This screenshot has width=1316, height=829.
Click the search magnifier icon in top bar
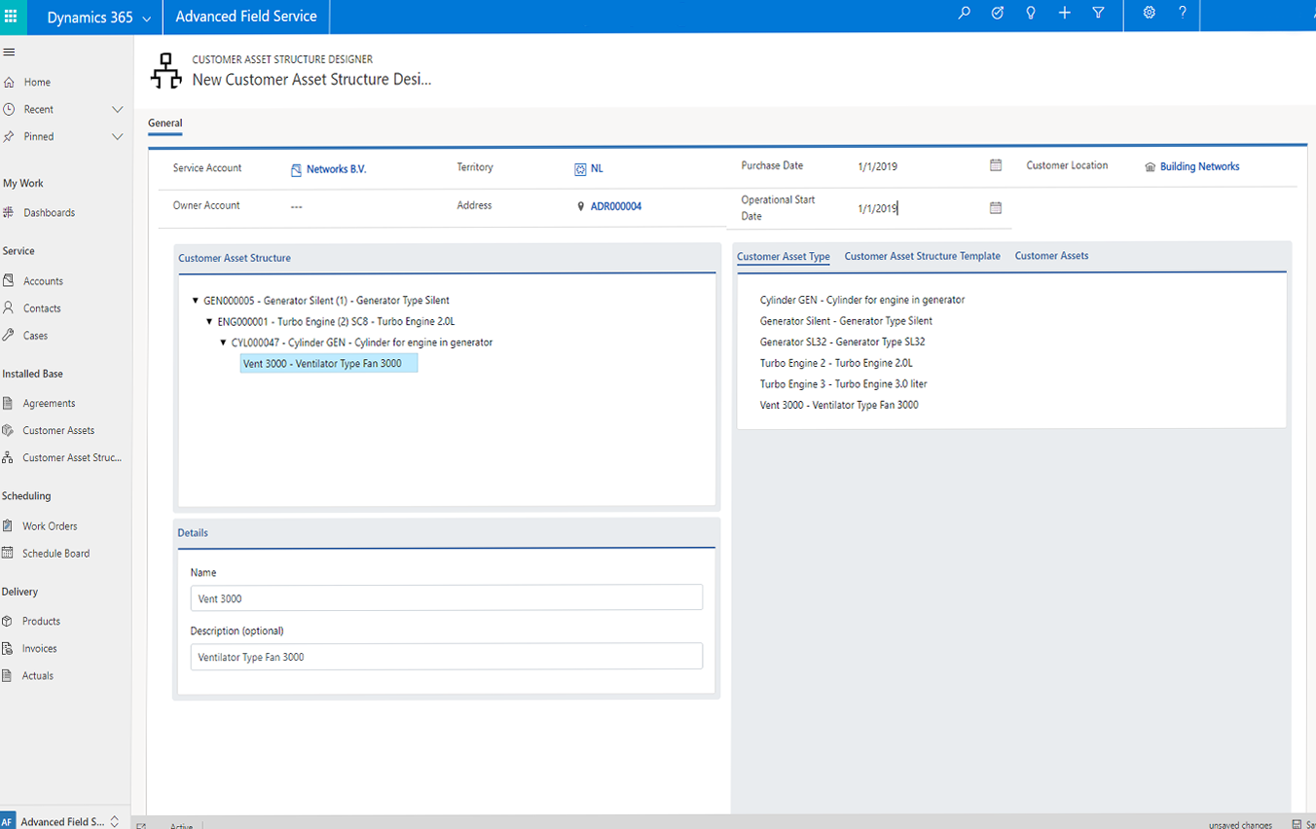pos(964,14)
